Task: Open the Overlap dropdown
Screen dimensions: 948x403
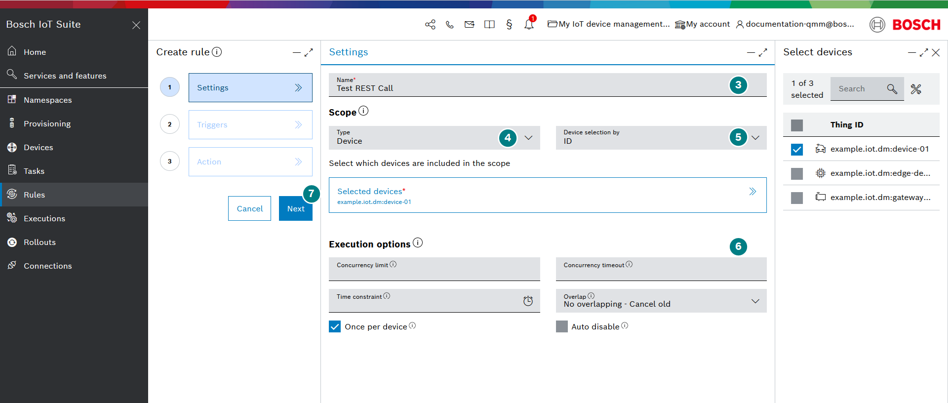Action: tap(661, 301)
